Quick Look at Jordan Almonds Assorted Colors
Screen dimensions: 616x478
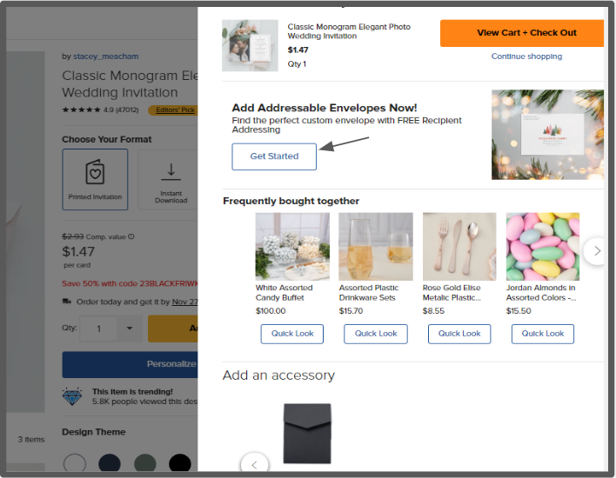click(x=543, y=334)
